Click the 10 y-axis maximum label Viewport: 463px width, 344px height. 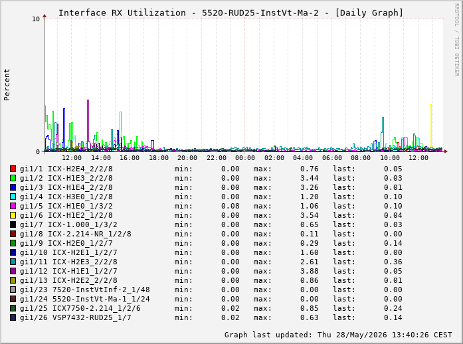[36, 19]
